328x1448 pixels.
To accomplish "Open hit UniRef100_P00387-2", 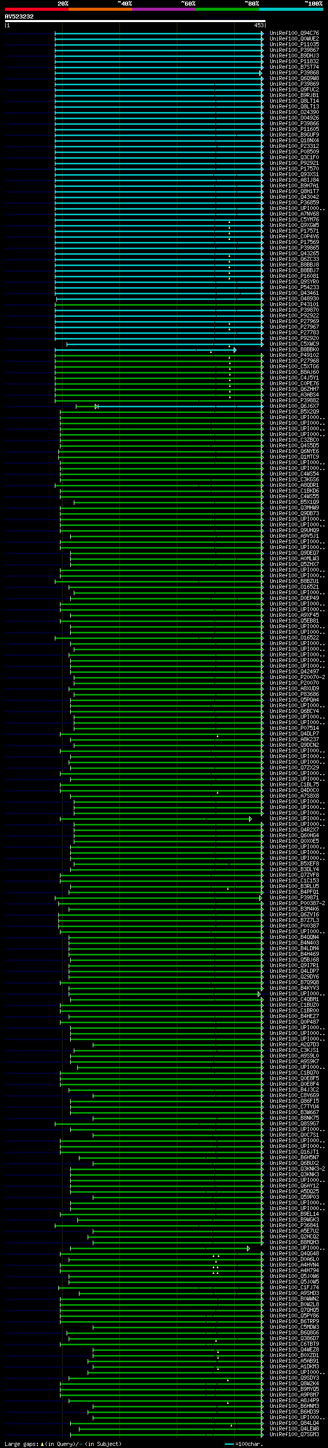I will [x=298, y=904].
